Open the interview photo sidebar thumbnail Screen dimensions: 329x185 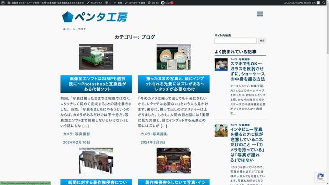[221, 130]
